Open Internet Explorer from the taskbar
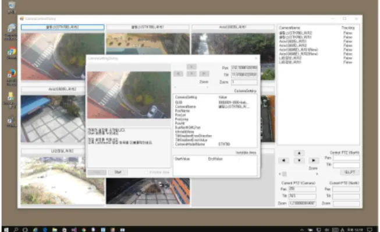The height and width of the screenshot is (232, 380). coord(35,229)
